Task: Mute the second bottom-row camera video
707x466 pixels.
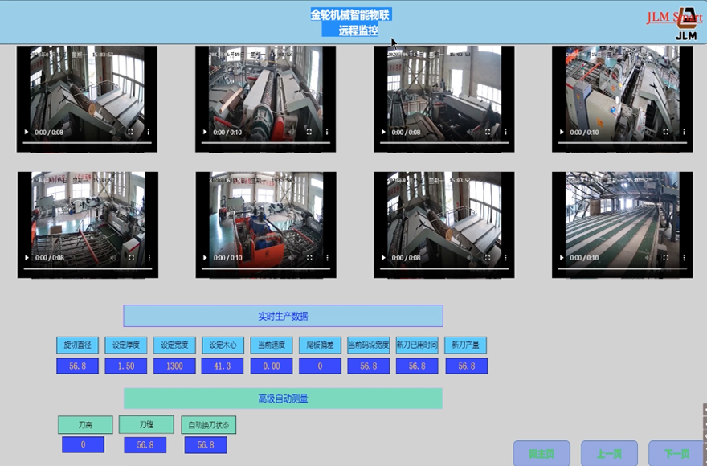Action: coord(292,258)
